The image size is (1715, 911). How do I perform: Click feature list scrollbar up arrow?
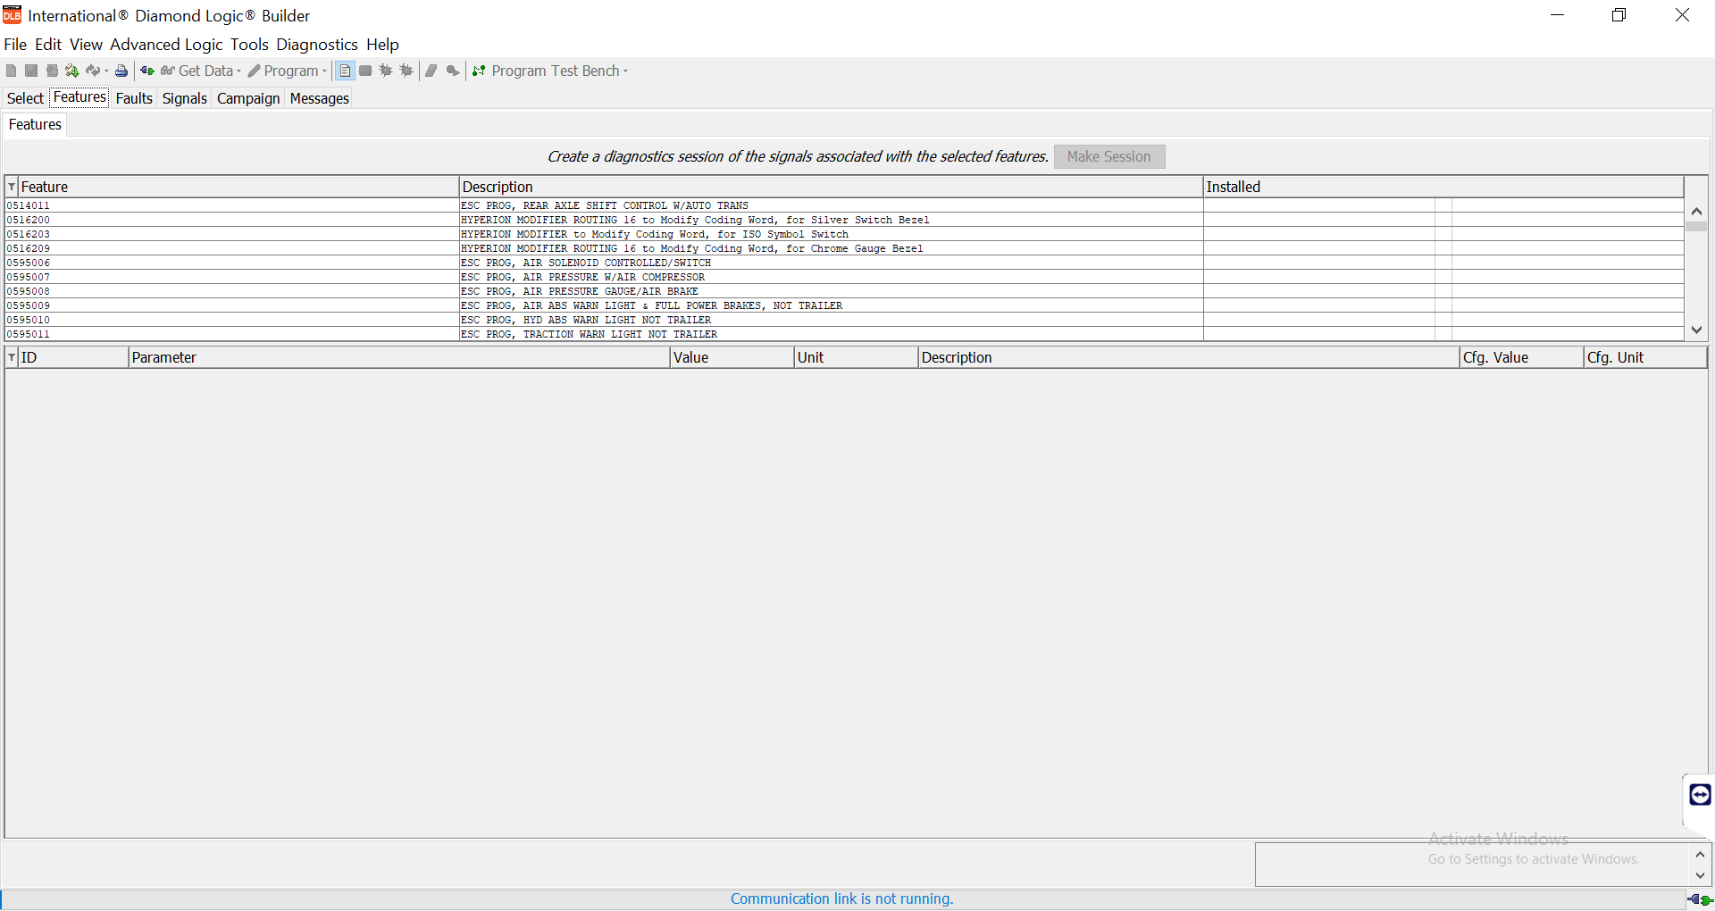[1696, 212]
